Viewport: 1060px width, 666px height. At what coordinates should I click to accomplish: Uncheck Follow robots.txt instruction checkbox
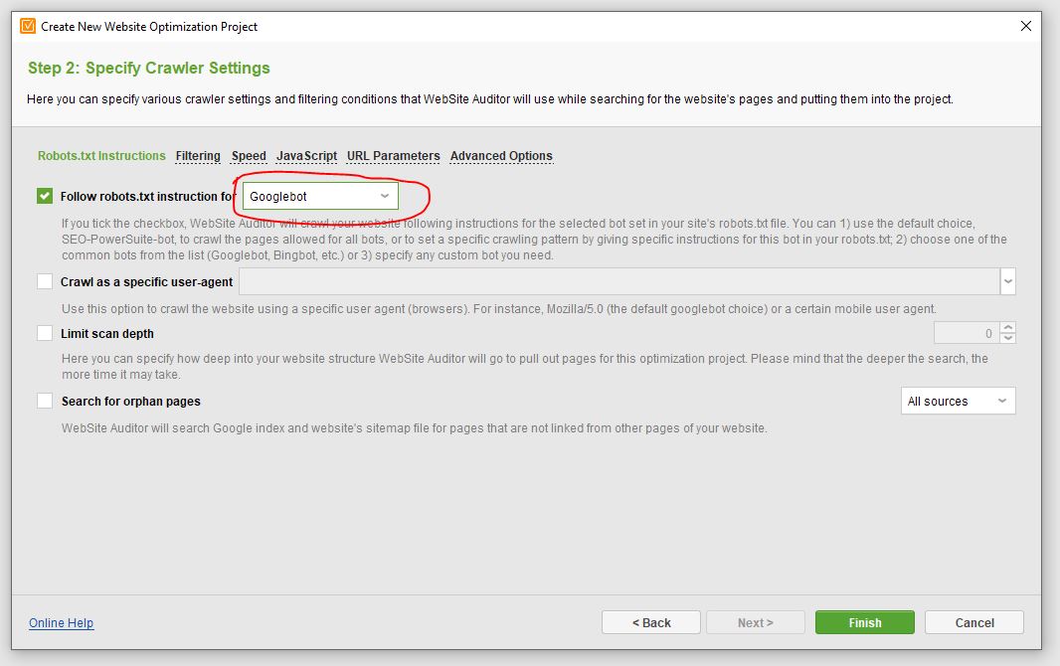tap(45, 196)
